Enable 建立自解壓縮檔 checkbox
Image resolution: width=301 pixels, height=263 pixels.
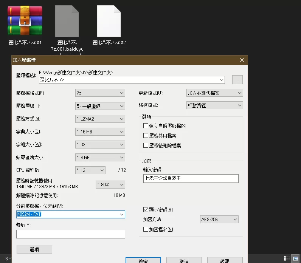146,126
